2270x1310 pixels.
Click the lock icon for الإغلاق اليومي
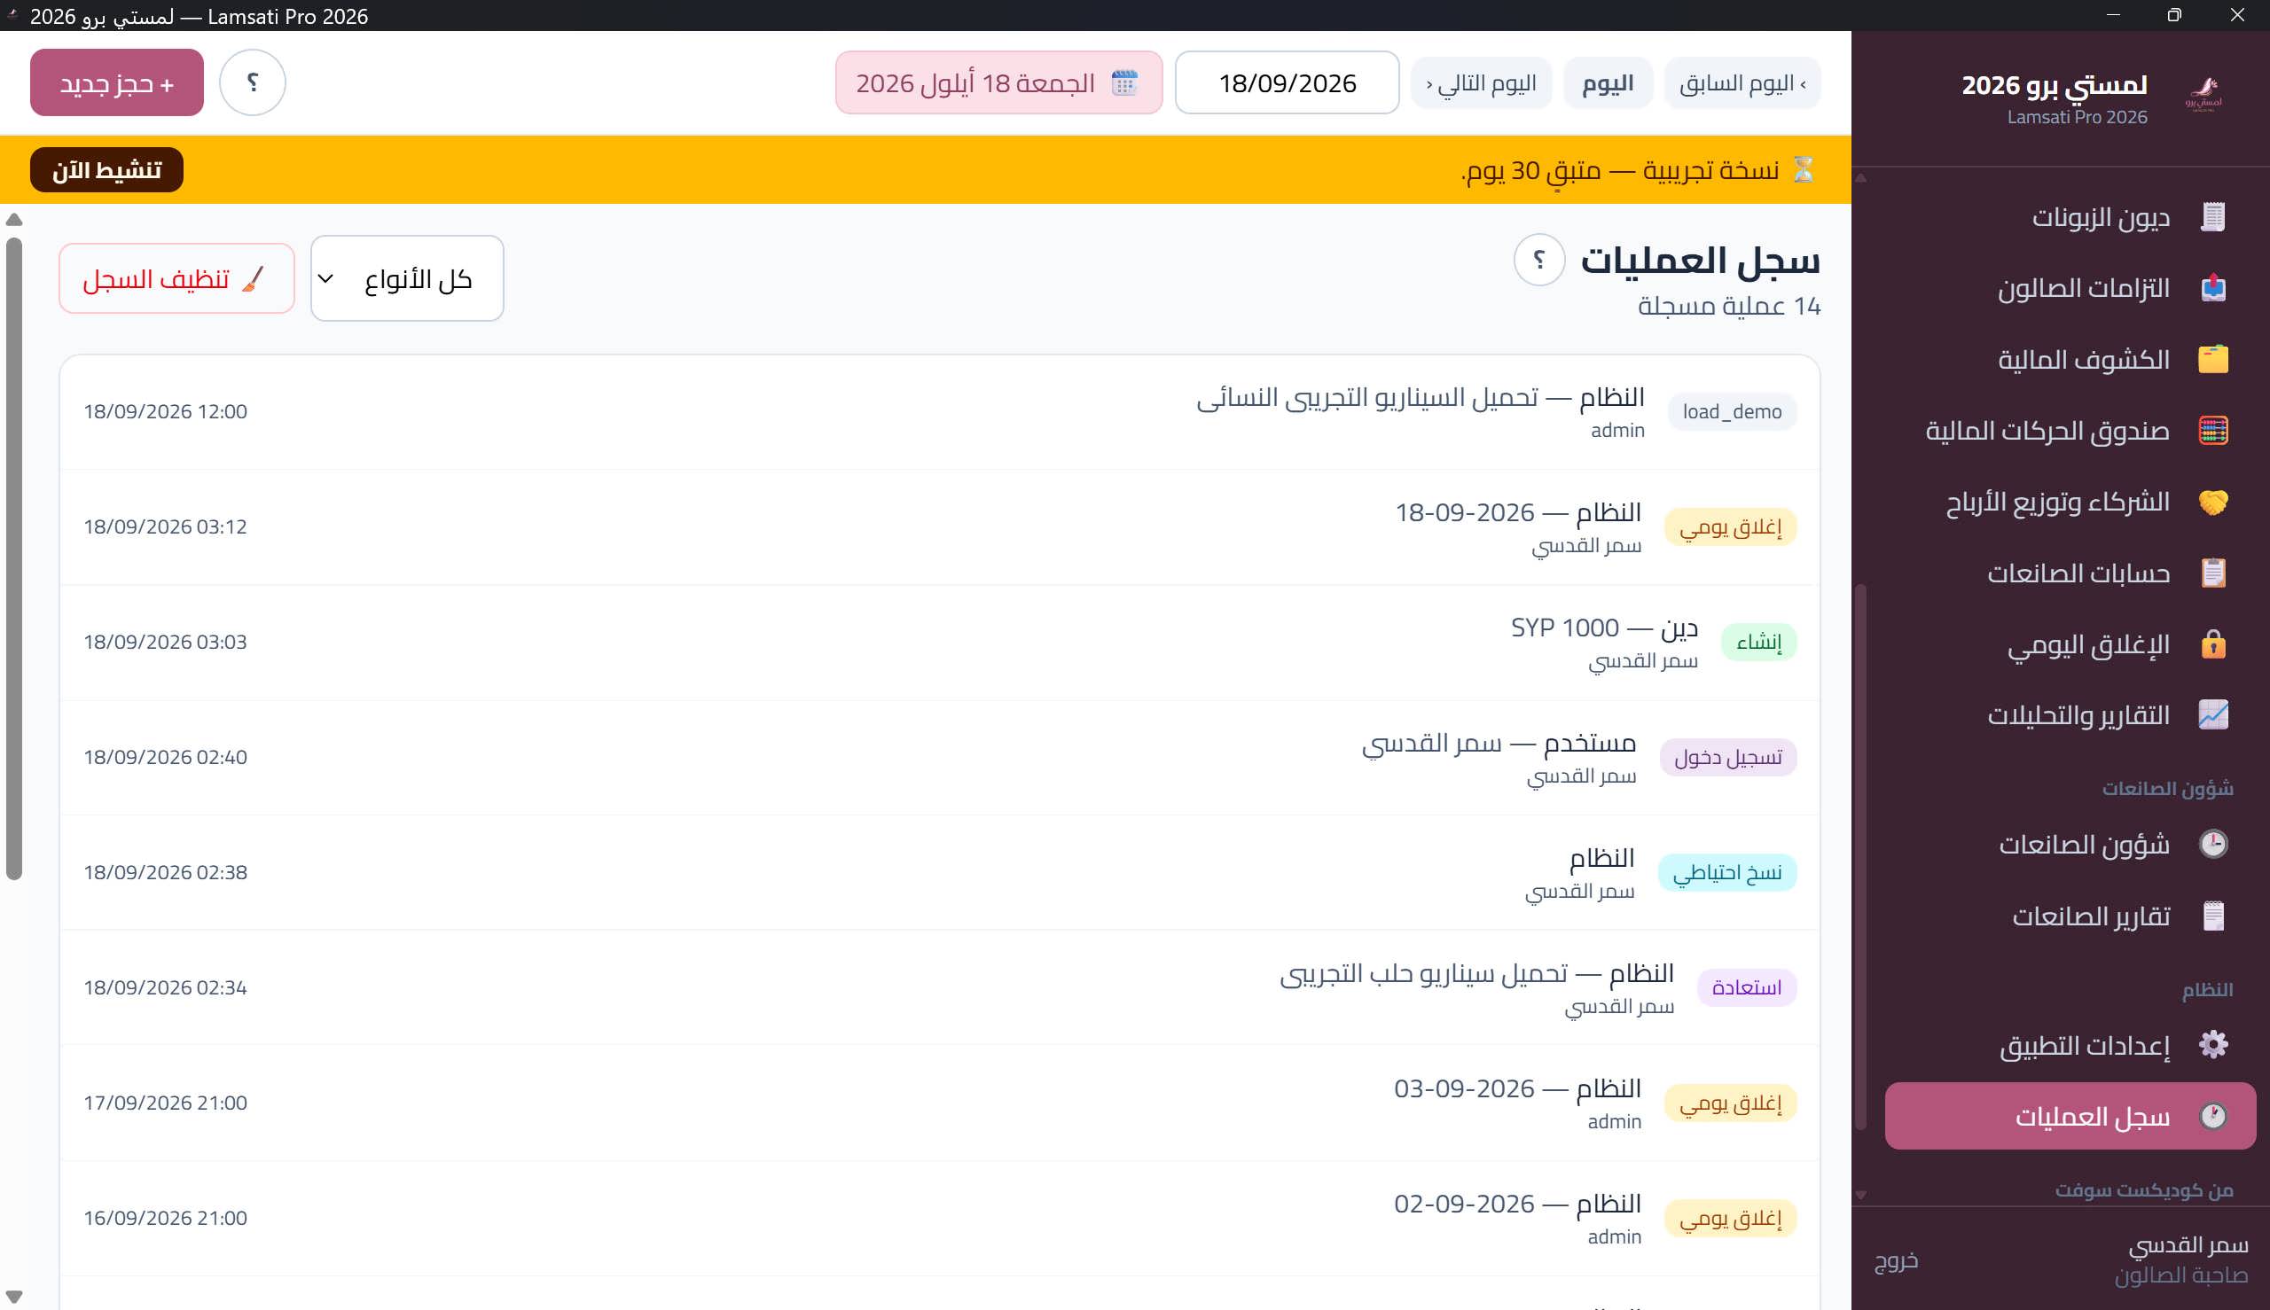coord(2213,644)
